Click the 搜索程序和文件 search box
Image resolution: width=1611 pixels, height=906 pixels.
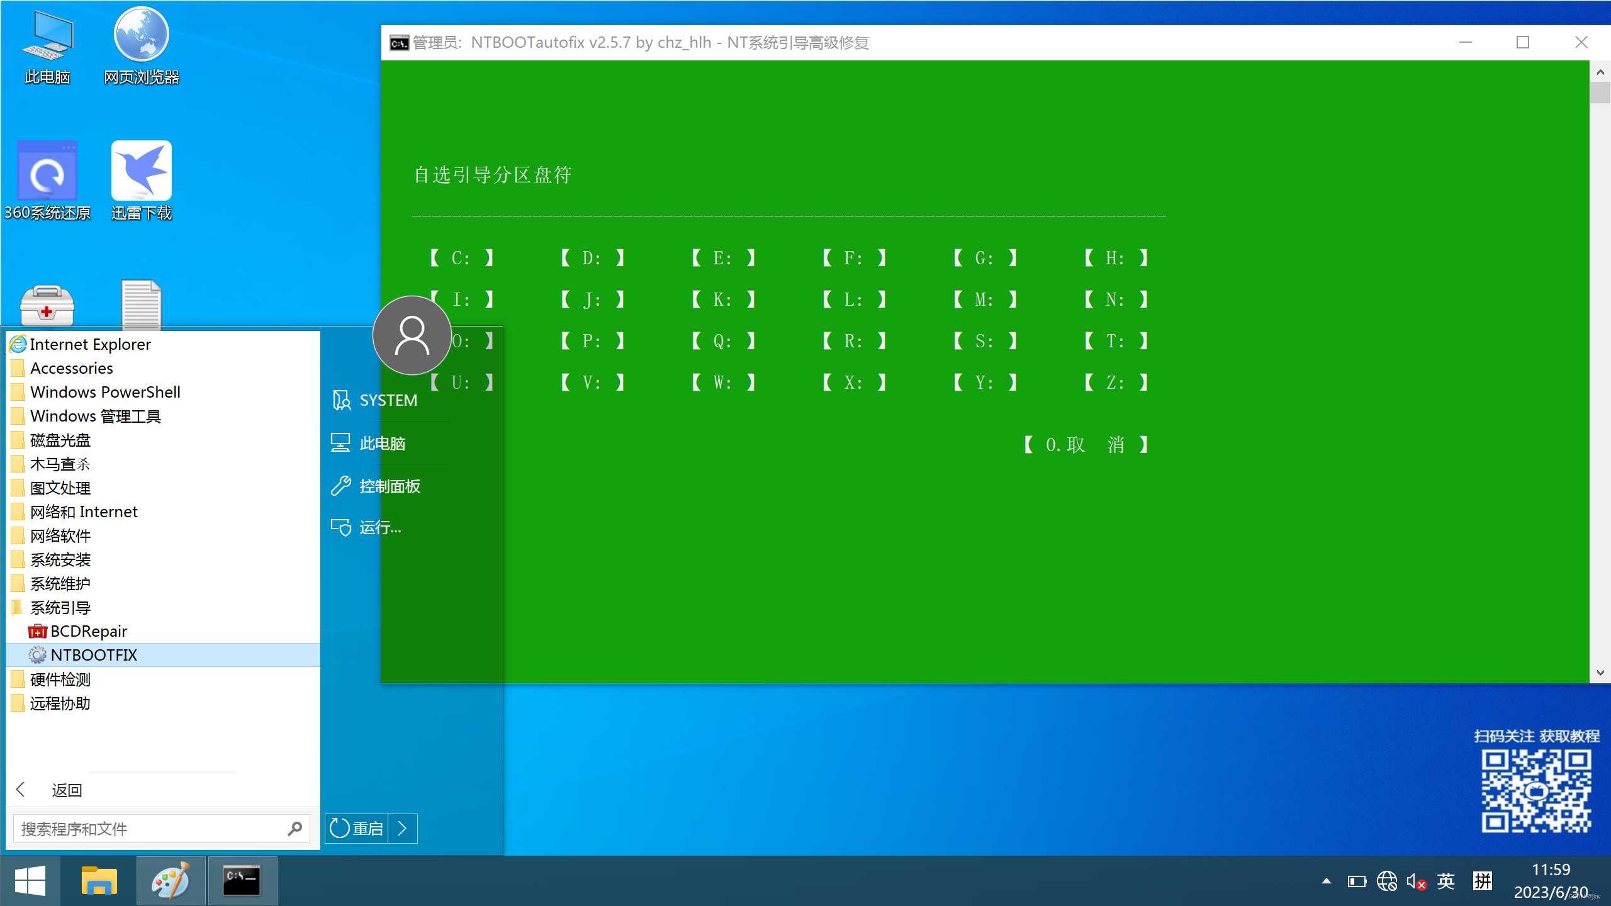point(151,829)
